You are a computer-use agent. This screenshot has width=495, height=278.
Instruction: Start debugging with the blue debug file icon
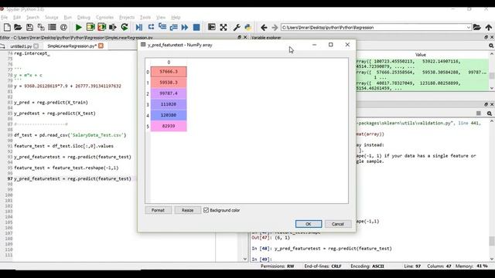tap(139, 28)
